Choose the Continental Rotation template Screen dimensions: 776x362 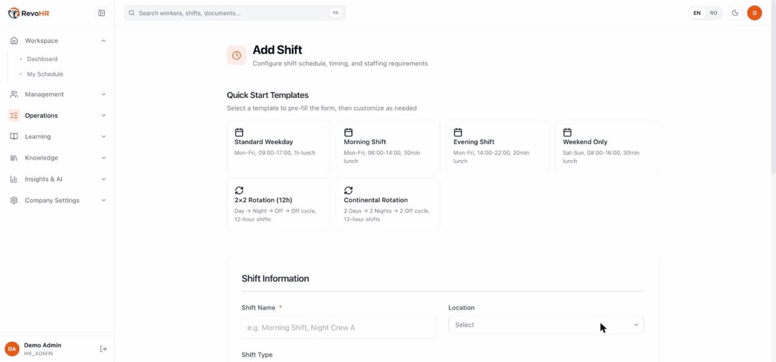tap(388, 205)
